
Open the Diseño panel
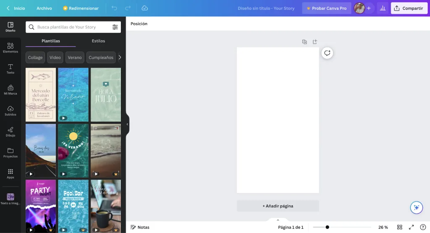10,27
